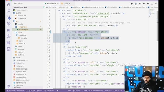Open the Extensions view icon
Image resolution: width=164 pixels, height=92 pixels.
point(9,30)
